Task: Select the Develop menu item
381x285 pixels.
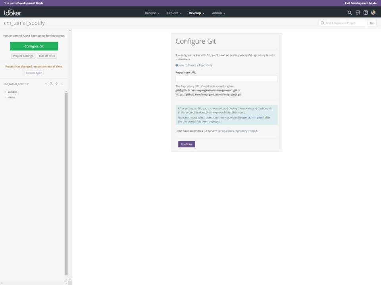Action: 196,13
